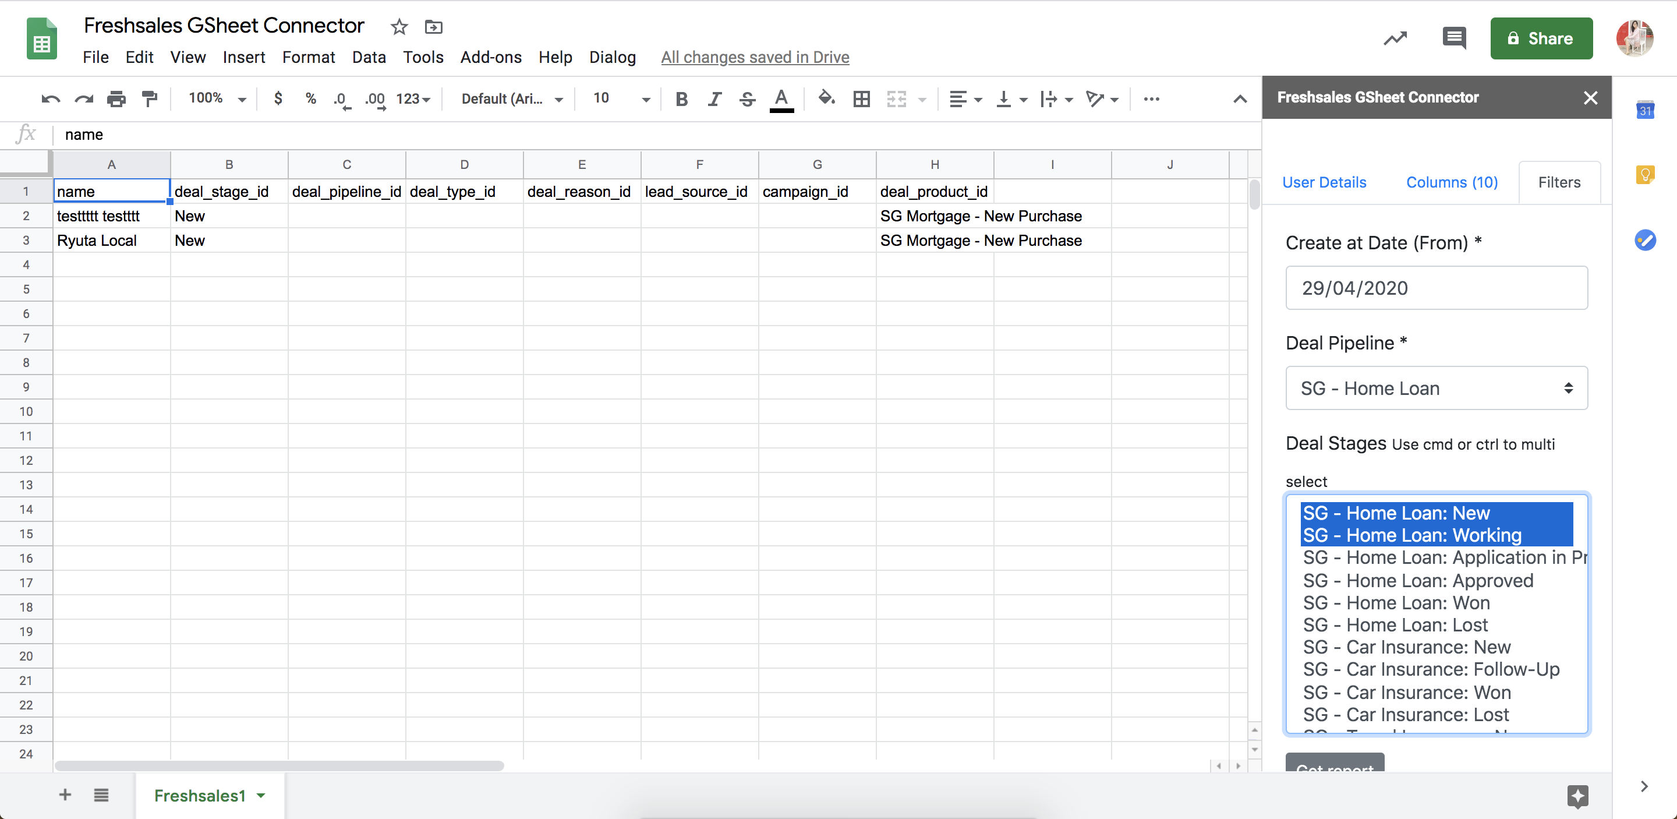Viewport: 1677px width, 819px height.
Task: Select column header H
Action: pos(934,164)
